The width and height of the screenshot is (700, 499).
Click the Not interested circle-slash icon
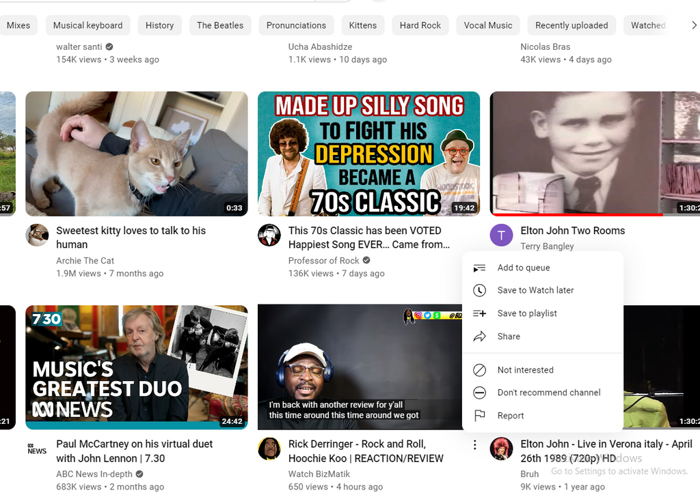(x=479, y=370)
